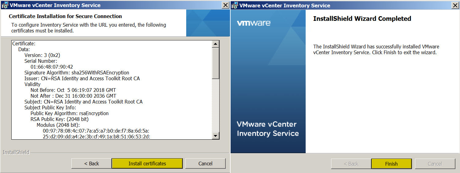Click the installer icon in the left window's title bar
460x173 pixels.
[5, 5]
